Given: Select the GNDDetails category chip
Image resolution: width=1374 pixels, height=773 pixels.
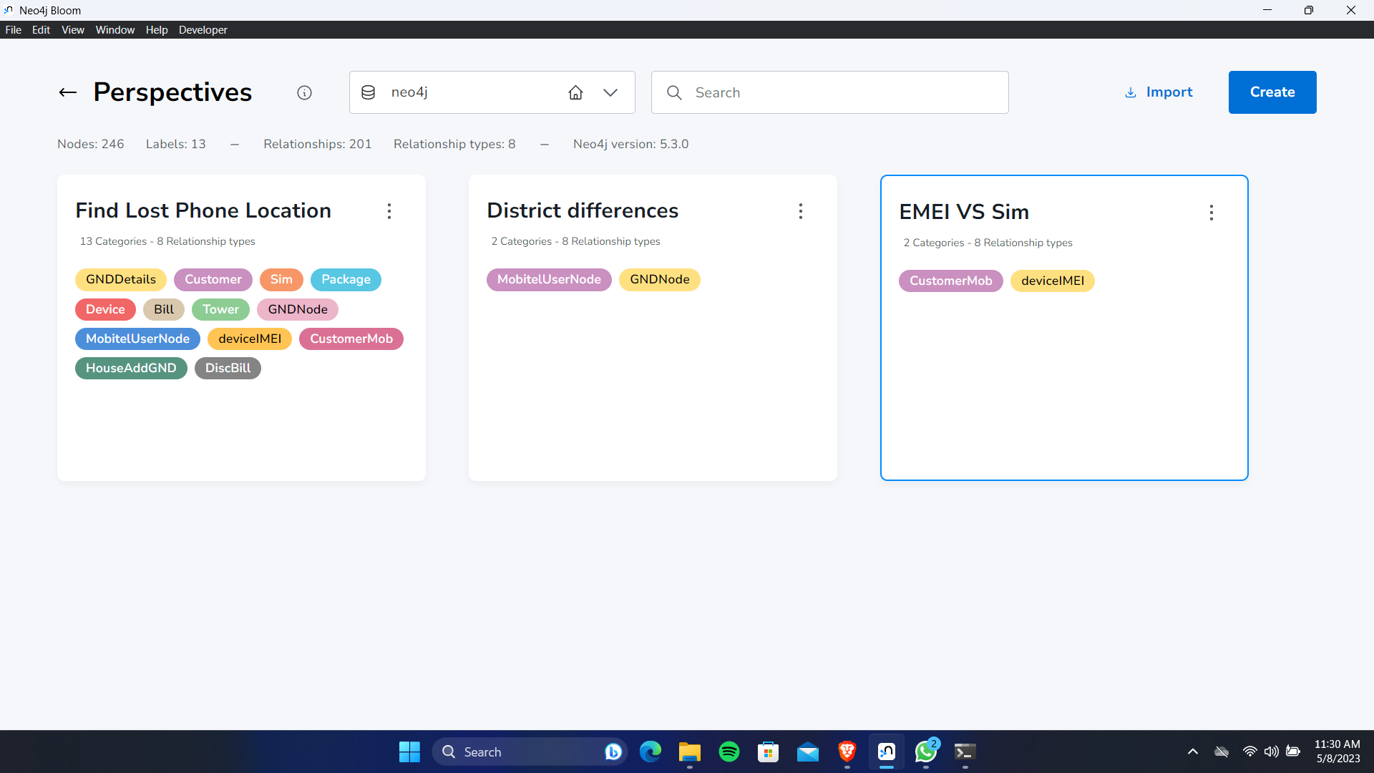Looking at the screenshot, I should point(120,279).
